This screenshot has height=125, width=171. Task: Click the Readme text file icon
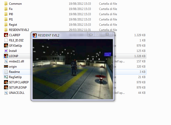point(6,72)
